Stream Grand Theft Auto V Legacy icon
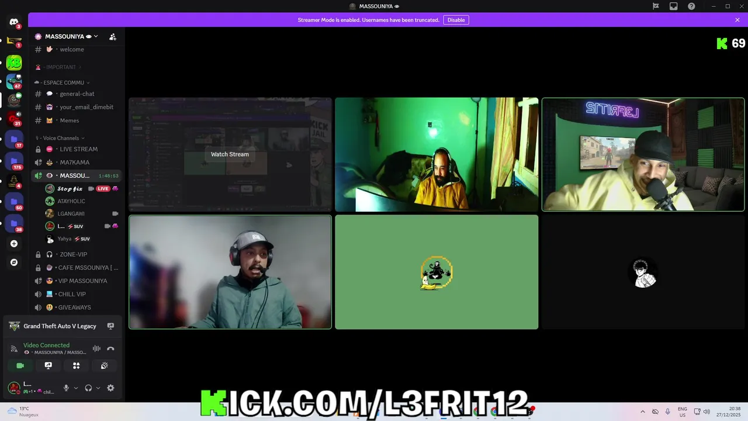748x421 pixels. [x=110, y=326]
